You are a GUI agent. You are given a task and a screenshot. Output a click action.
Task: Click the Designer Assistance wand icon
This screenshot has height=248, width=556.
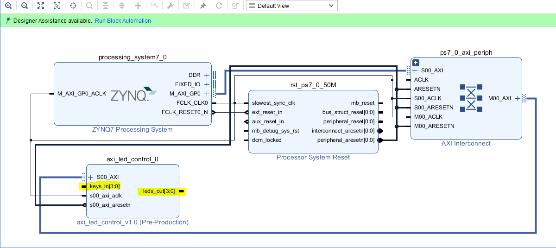(x=7, y=20)
